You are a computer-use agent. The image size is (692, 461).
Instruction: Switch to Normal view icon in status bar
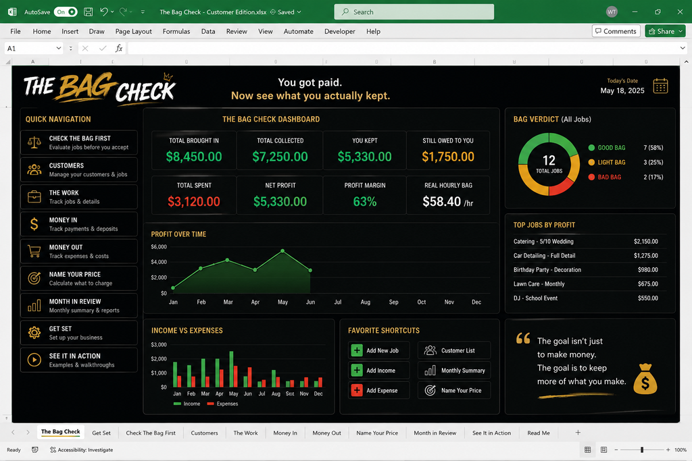click(x=587, y=450)
